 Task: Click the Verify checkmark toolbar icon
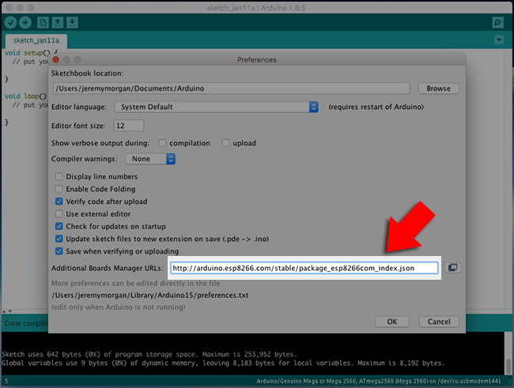[x=10, y=23]
